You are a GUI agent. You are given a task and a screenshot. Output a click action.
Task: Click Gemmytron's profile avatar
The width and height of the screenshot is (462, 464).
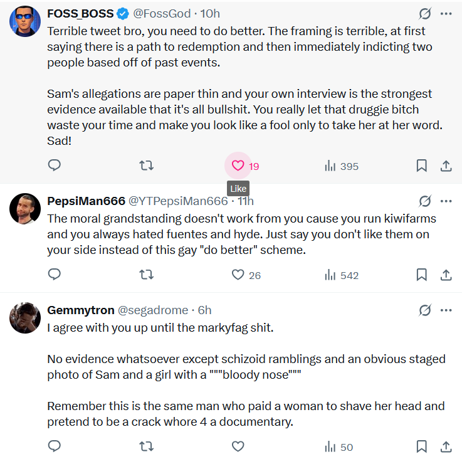(x=25, y=318)
